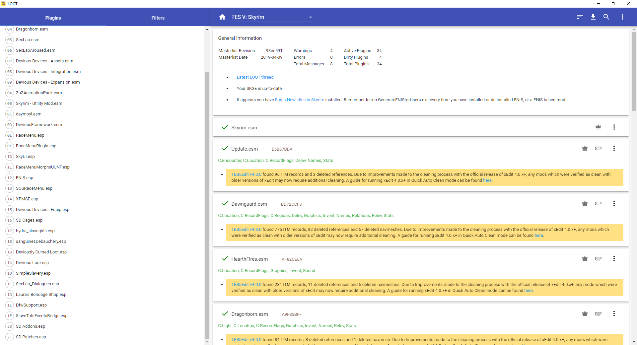Click the main content scrollbar thumb

click(634, 71)
